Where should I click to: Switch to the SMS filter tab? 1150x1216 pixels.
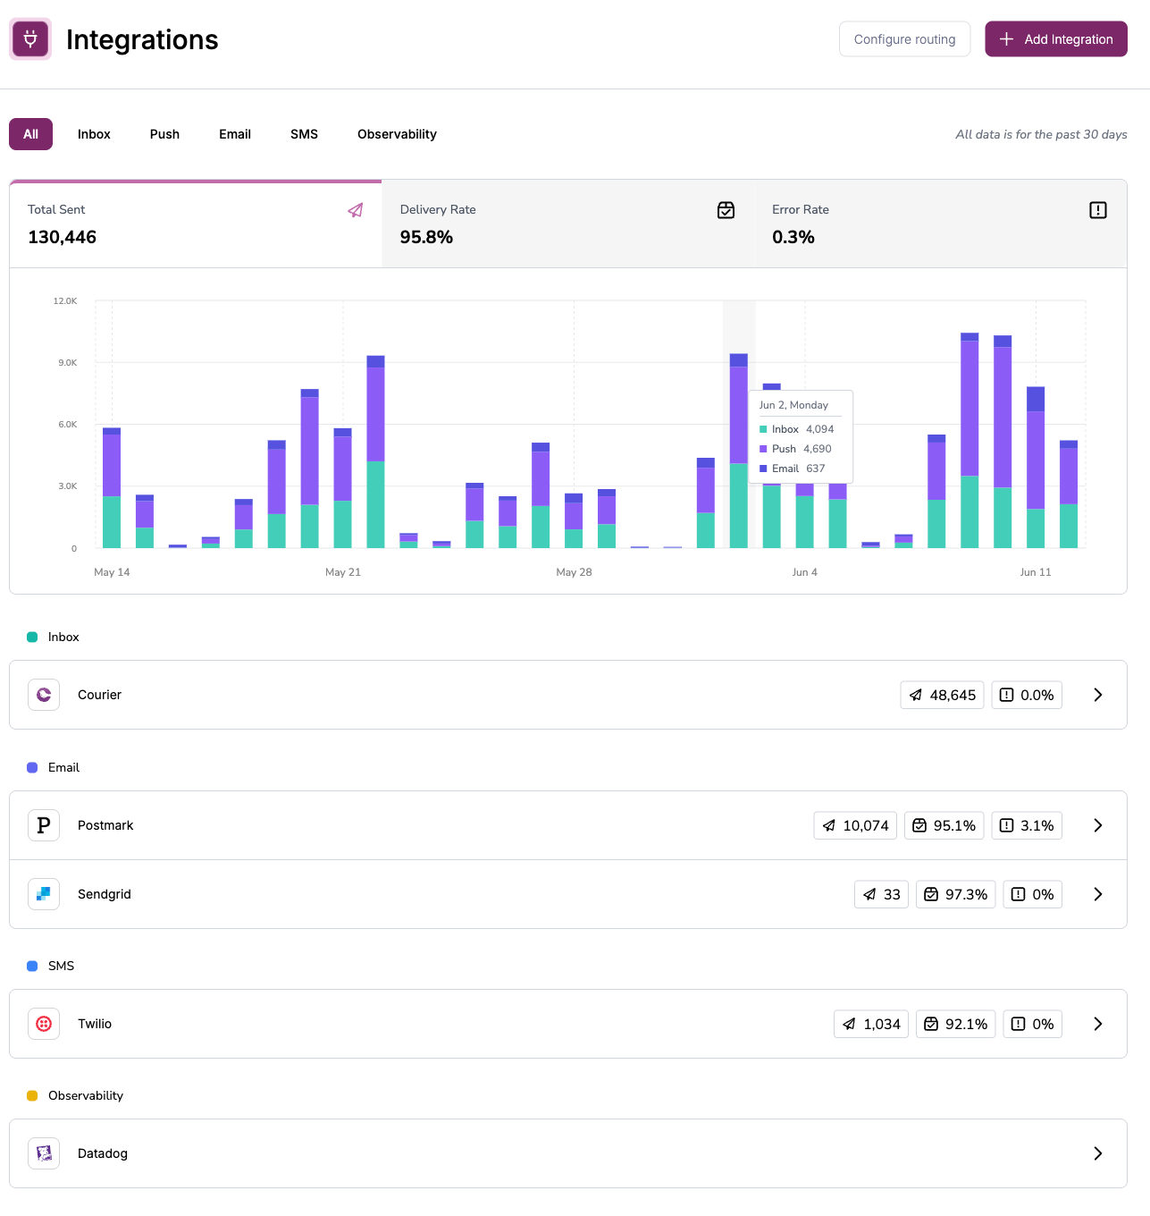(304, 134)
